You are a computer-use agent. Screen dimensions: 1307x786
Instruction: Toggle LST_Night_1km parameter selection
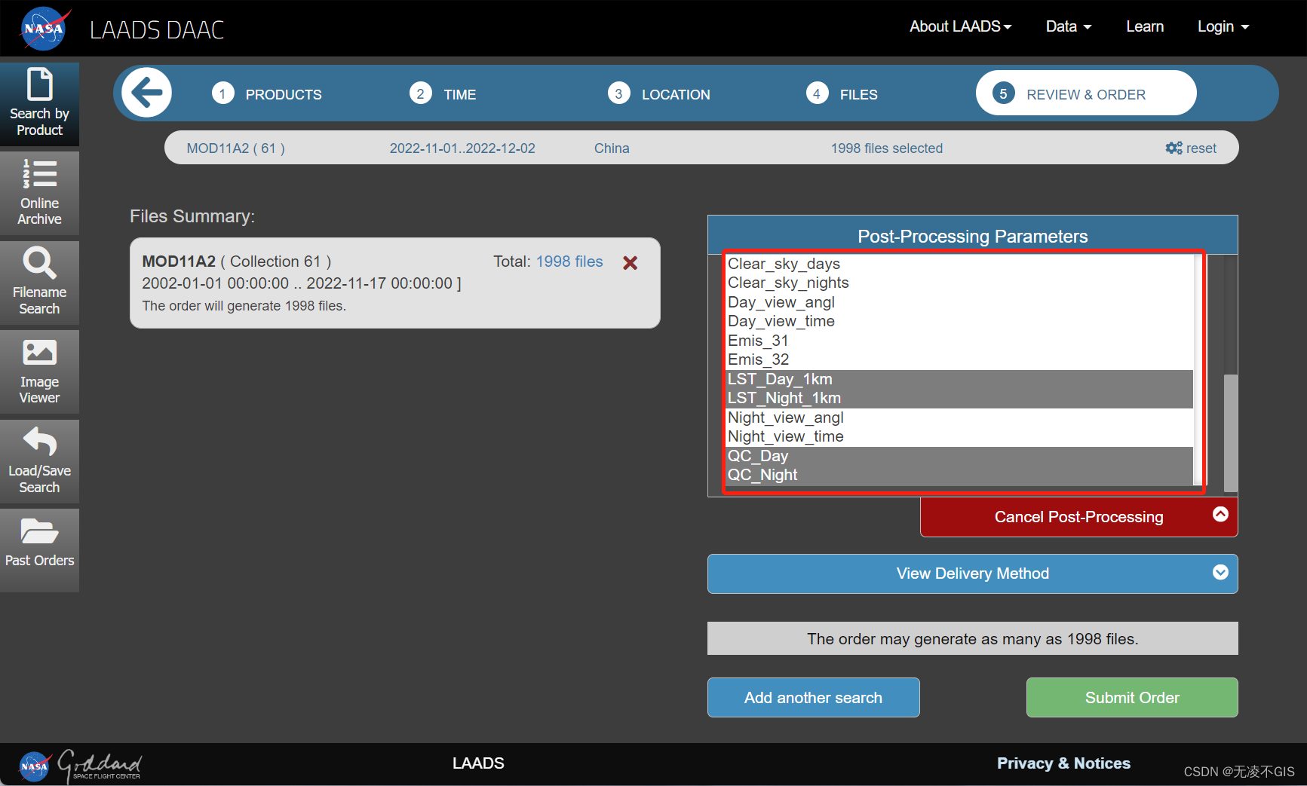[959, 398]
